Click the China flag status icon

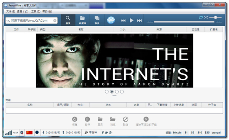[29, 132]
